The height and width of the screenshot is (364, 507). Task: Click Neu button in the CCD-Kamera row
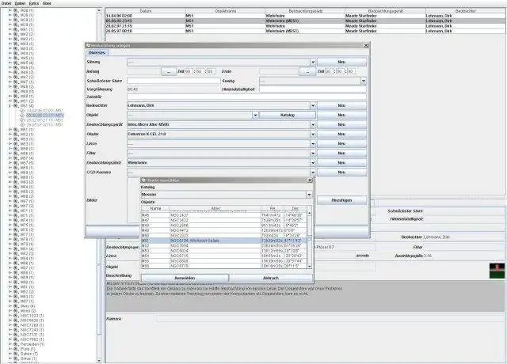(x=341, y=173)
